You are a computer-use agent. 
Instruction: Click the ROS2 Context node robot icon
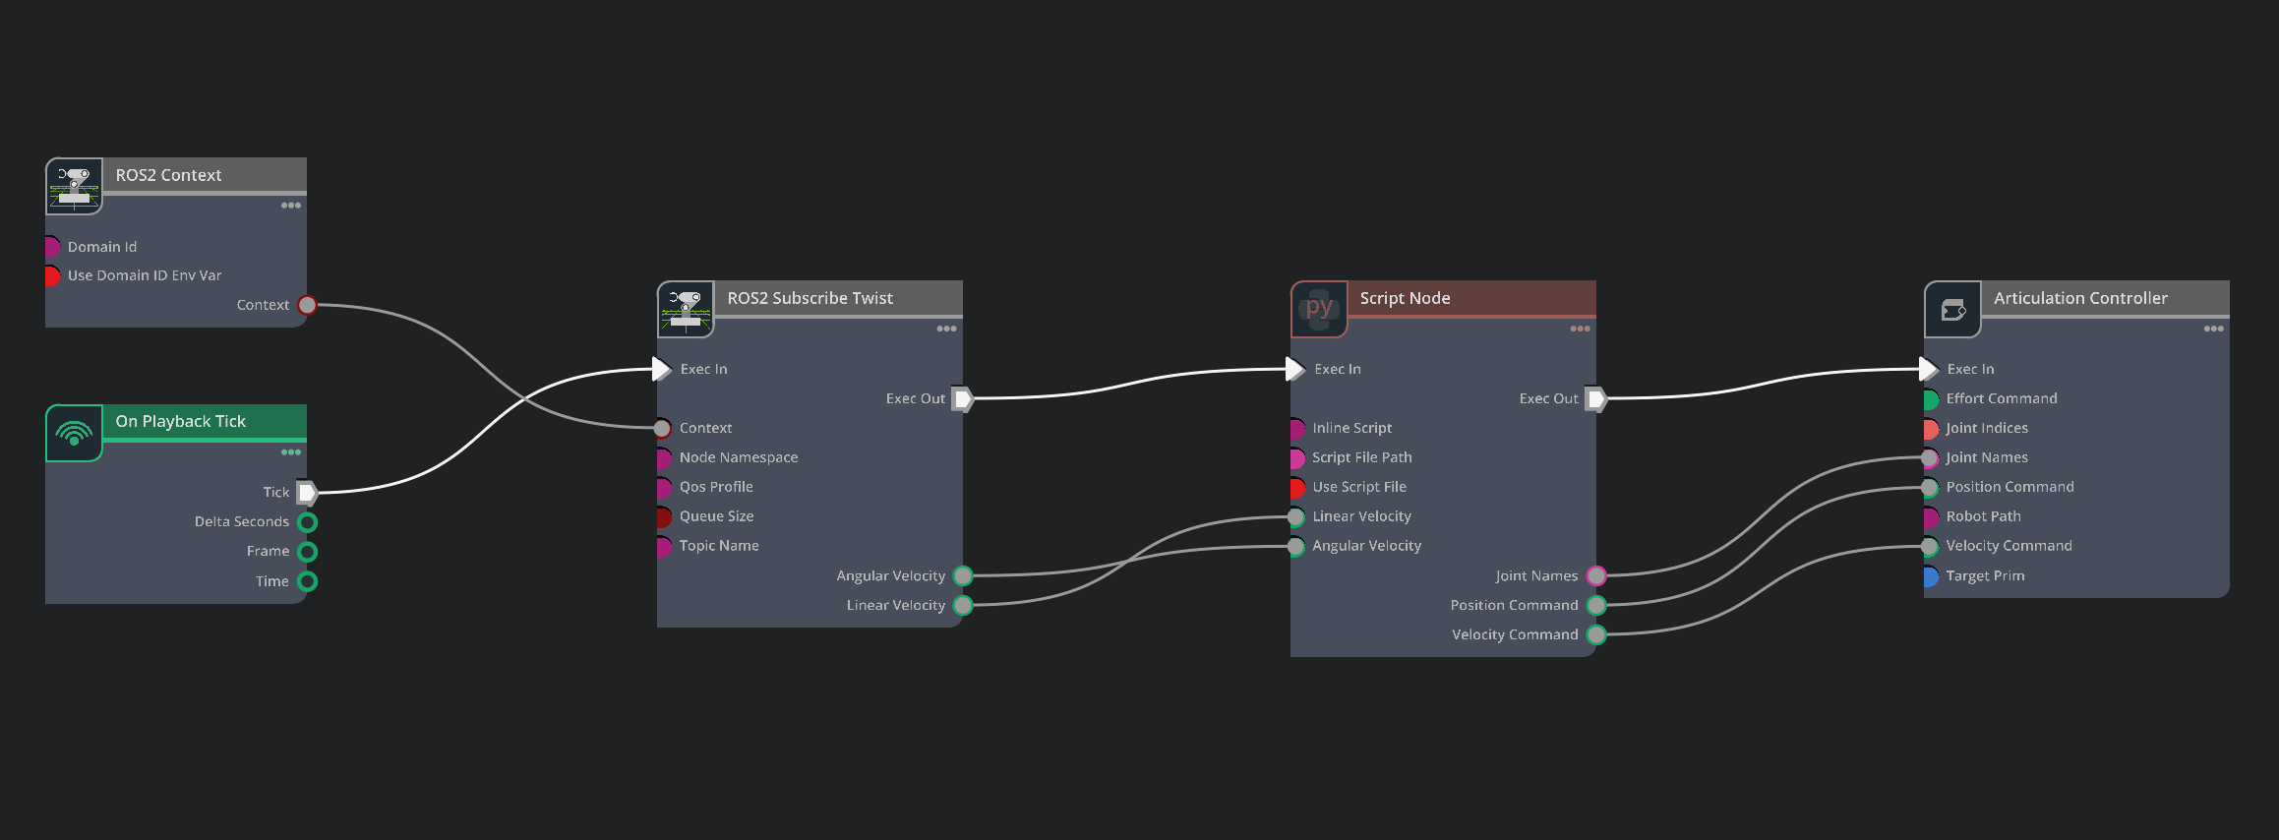pyautogui.click(x=74, y=186)
